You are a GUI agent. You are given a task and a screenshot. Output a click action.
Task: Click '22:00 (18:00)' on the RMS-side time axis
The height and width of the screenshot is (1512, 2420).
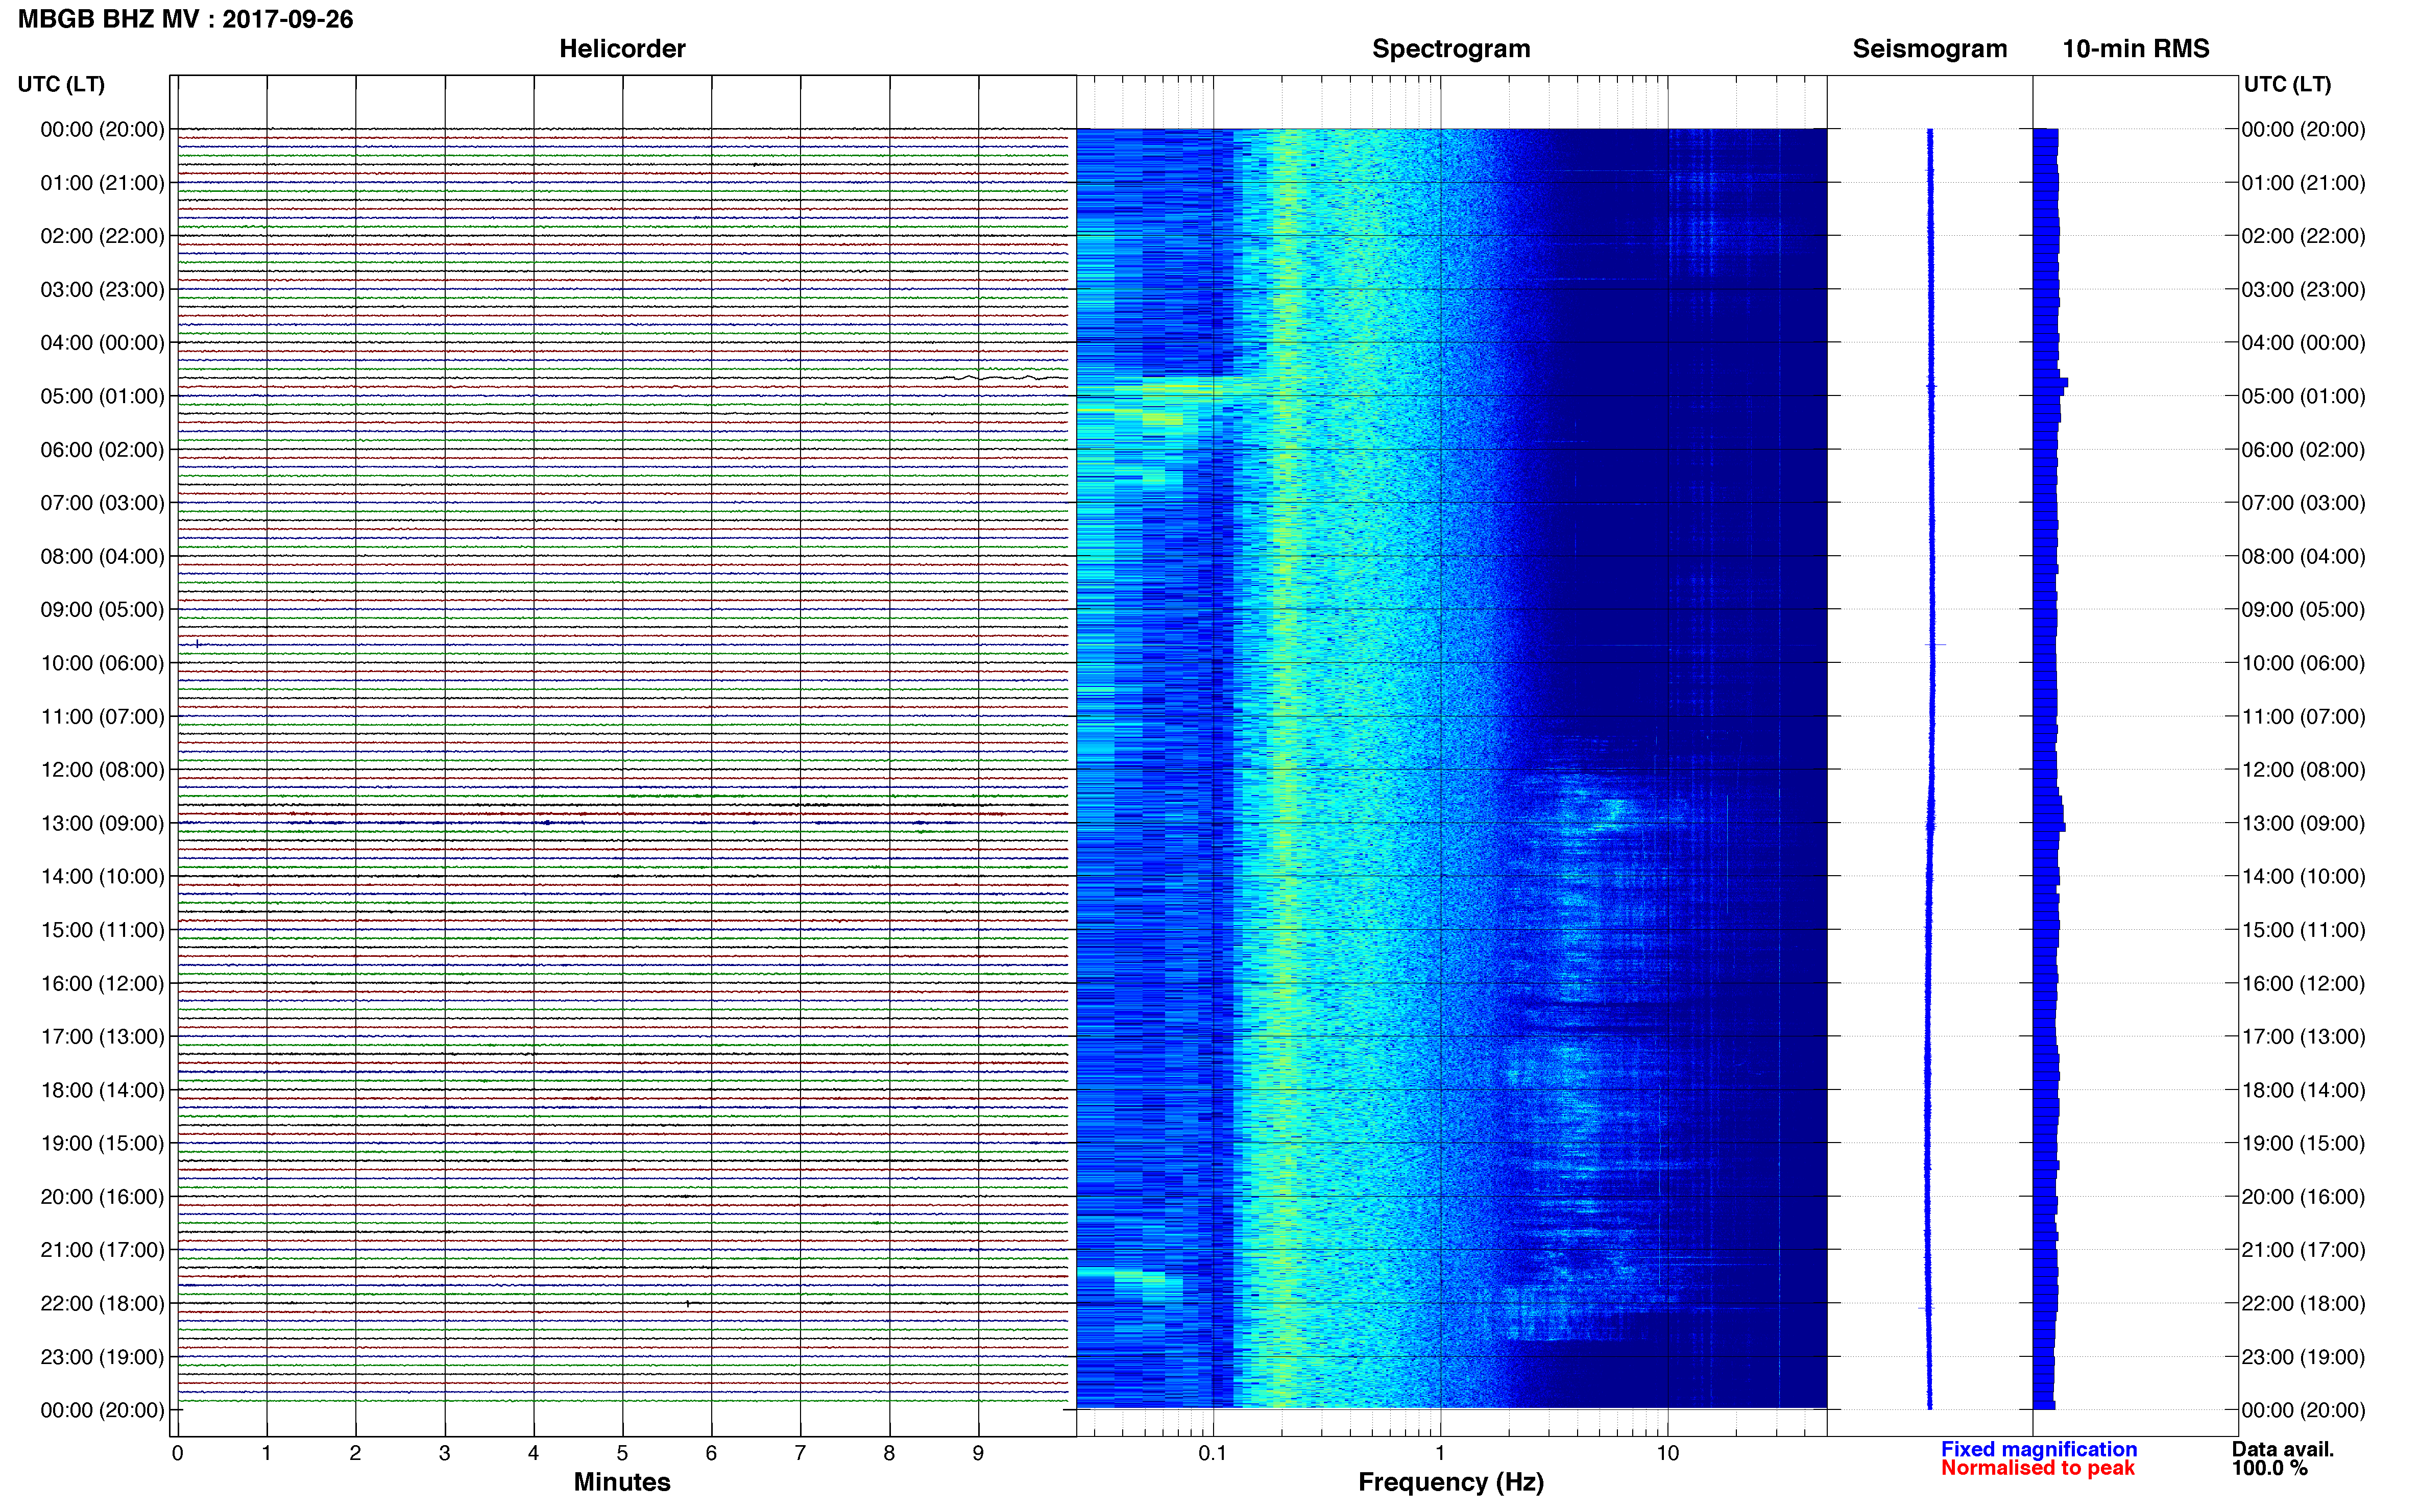tap(2303, 1304)
